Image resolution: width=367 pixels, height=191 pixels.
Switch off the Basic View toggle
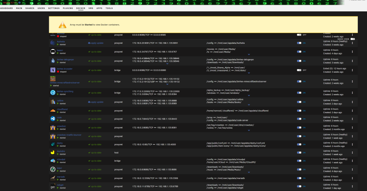(x=353, y=39)
